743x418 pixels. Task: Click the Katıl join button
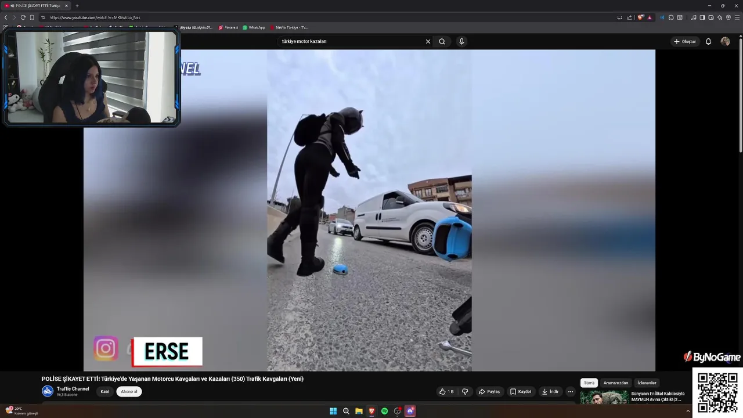click(105, 391)
